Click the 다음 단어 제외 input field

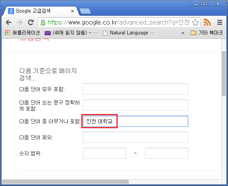[x=136, y=137]
